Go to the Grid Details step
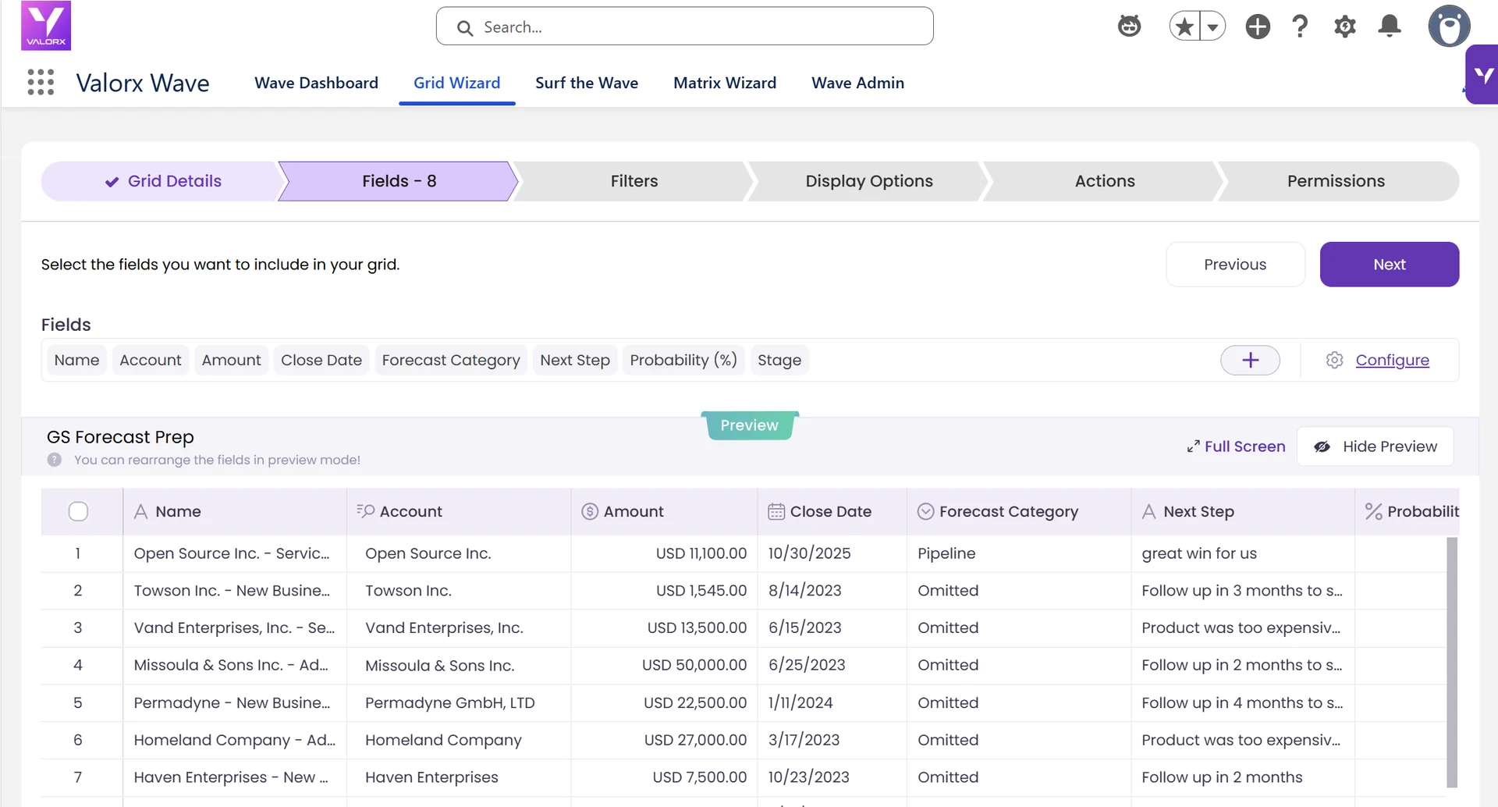This screenshot has width=1498, height=807. coord(162,181)
